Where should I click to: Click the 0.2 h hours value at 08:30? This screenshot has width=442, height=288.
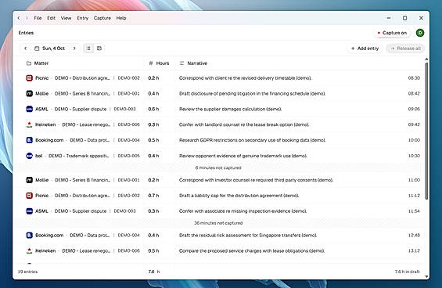153,78
